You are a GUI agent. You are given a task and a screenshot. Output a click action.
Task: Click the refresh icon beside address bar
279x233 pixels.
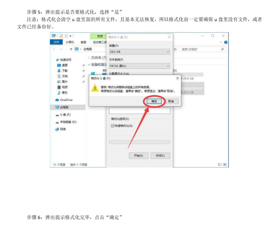175,49
